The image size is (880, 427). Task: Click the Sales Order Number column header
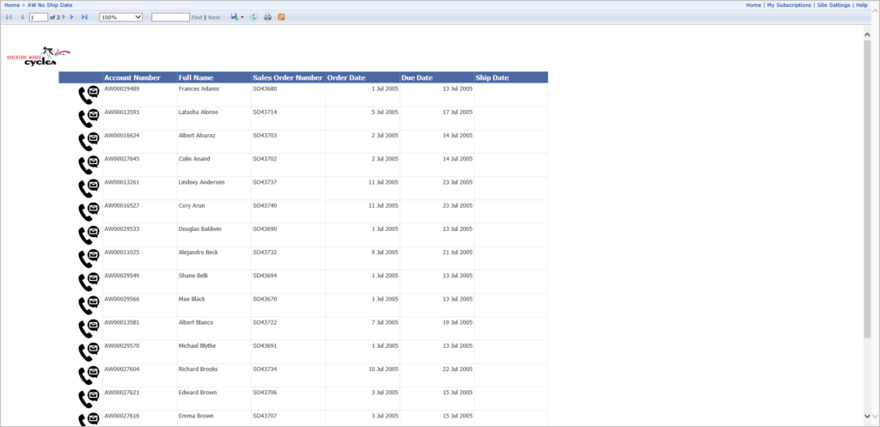pos(288,78)
